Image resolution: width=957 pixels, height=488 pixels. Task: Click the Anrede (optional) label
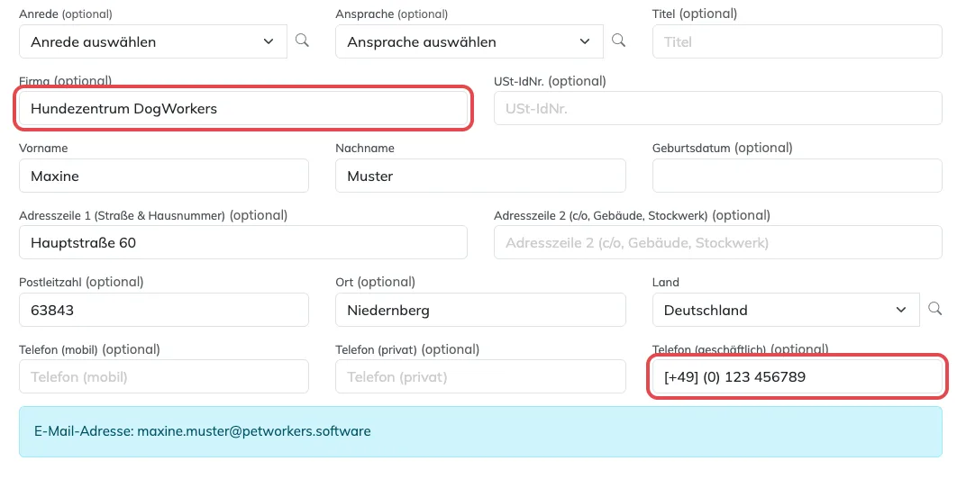66,14
